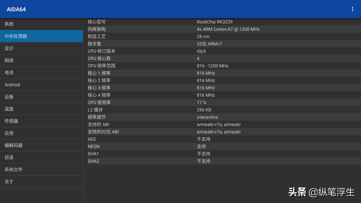Open the 目录 section
This screenshot has height=203, width=361.
(x=41, y=157)
